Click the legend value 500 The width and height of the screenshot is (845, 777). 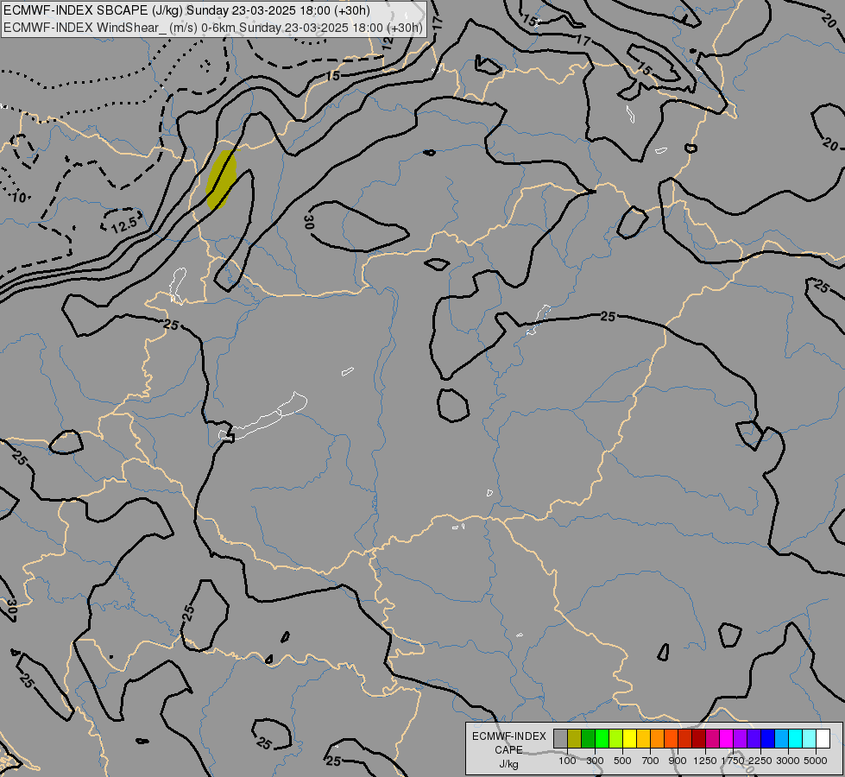[x=622, y=761]
